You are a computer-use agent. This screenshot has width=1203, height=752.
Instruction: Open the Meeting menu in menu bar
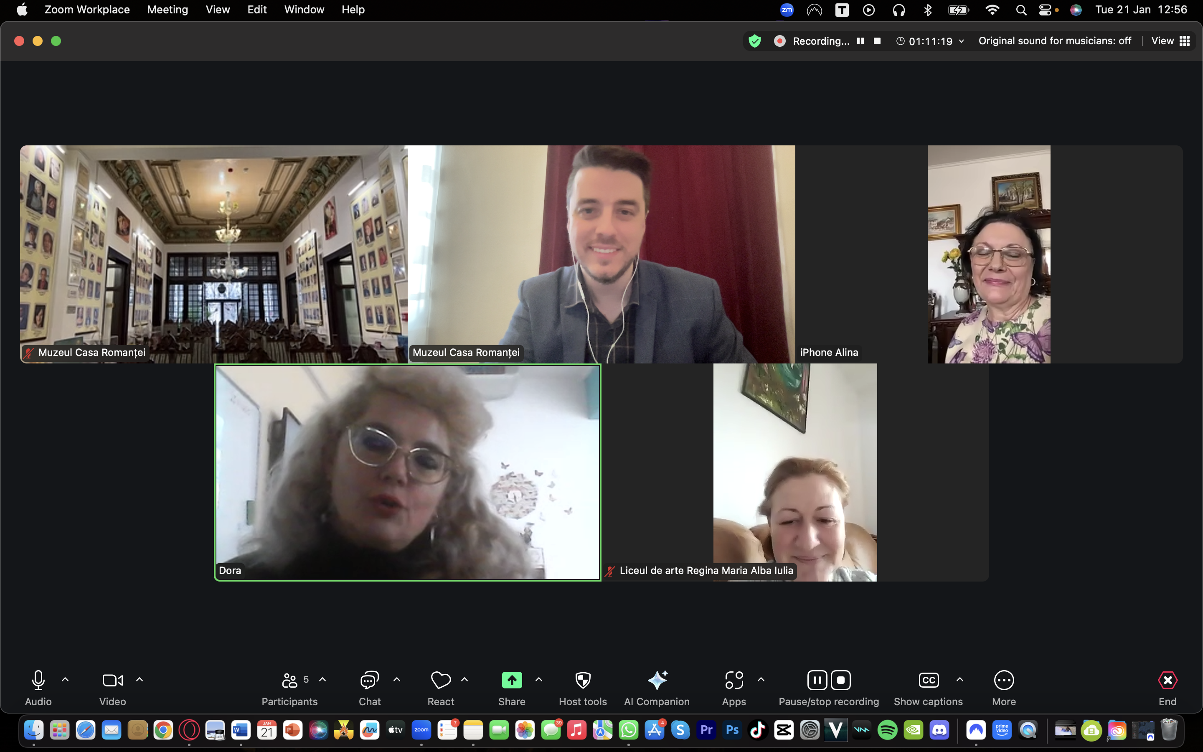(x=168, y=10)
